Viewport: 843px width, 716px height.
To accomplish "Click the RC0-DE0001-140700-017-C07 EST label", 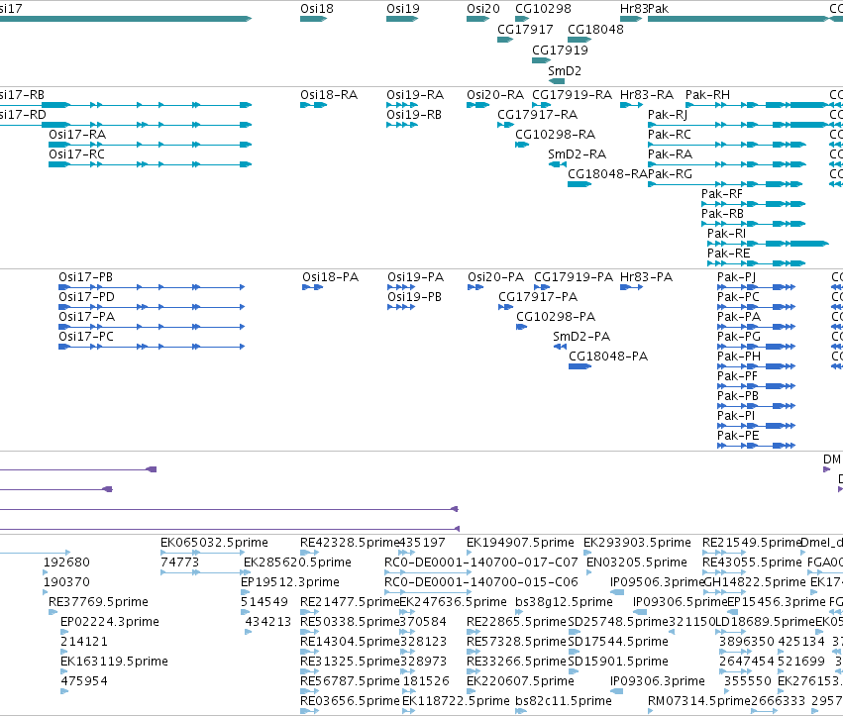I will click(481, 563).
